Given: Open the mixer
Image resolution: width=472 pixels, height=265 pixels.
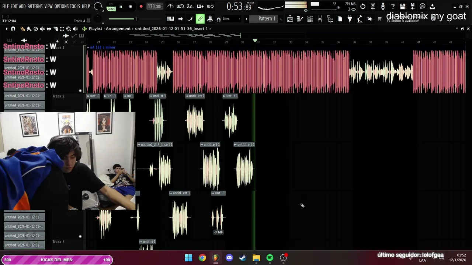Looking at the screenshot, I should (x=320, y=19).
